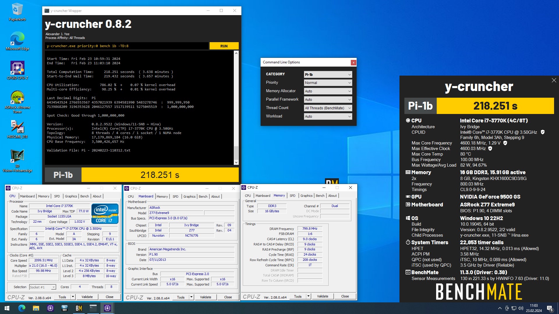This screenshot has width=559, height=314.
Task: Switch to SPD tab in left CPU-Z window
Action: [57, 196]
